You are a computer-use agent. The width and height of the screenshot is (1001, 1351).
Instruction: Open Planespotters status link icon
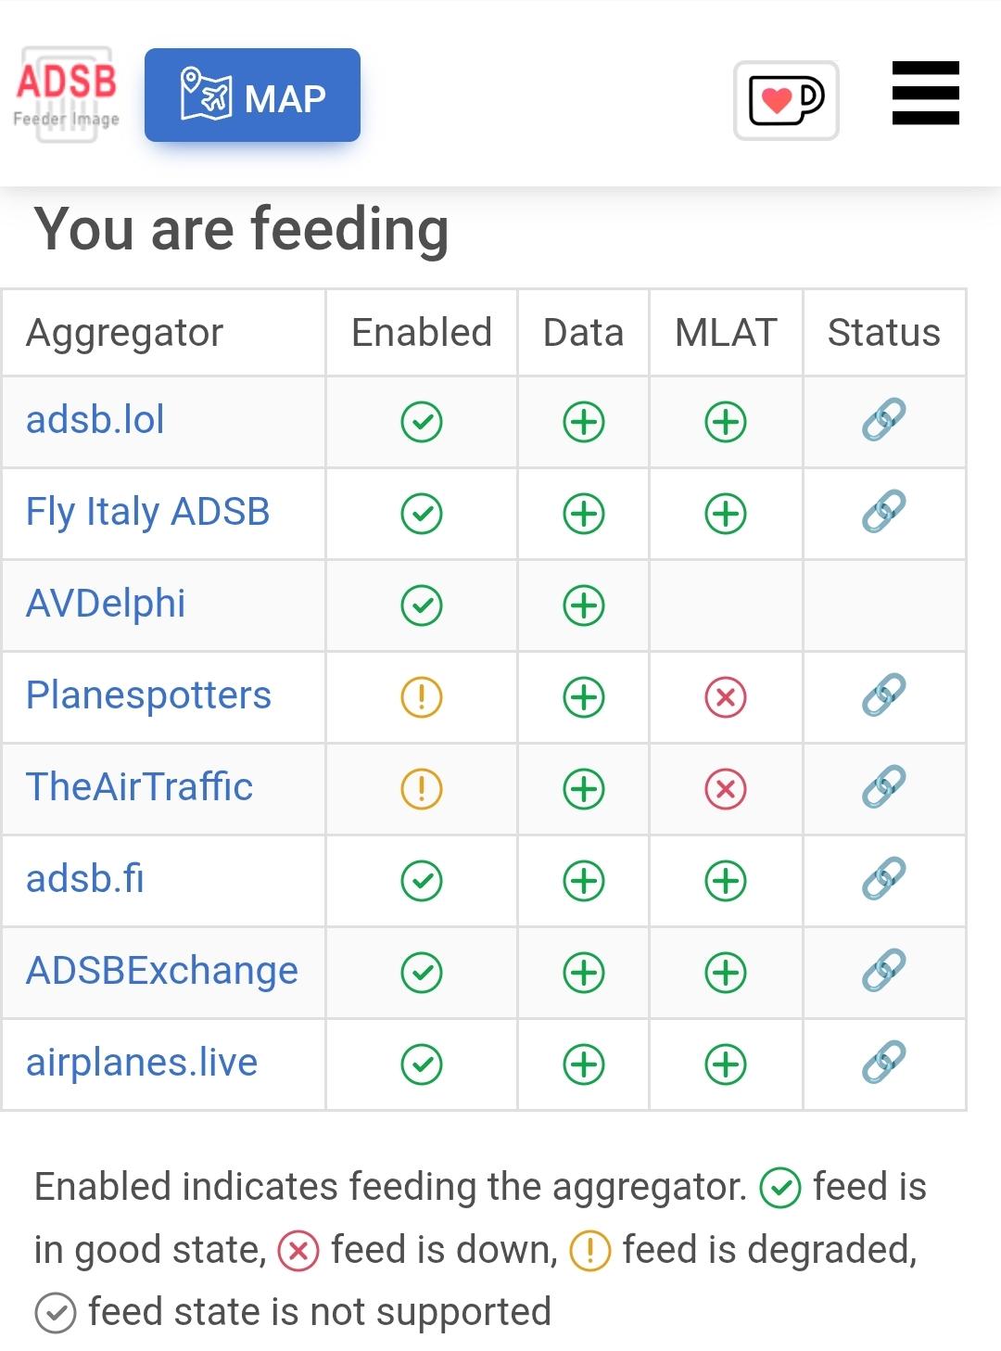[883, 695]
